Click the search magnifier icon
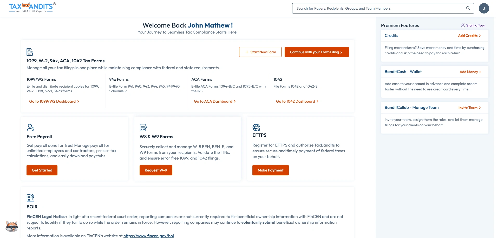Image resolution: width=497 pixels, height=238 pixels. click(468, 8)
